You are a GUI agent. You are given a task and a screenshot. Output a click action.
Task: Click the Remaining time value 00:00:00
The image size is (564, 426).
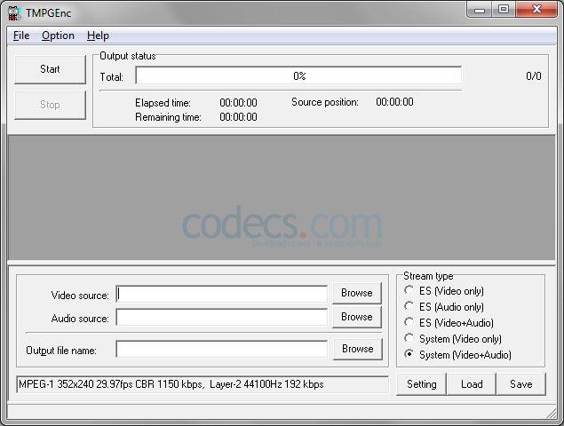(x=238, y=117)
